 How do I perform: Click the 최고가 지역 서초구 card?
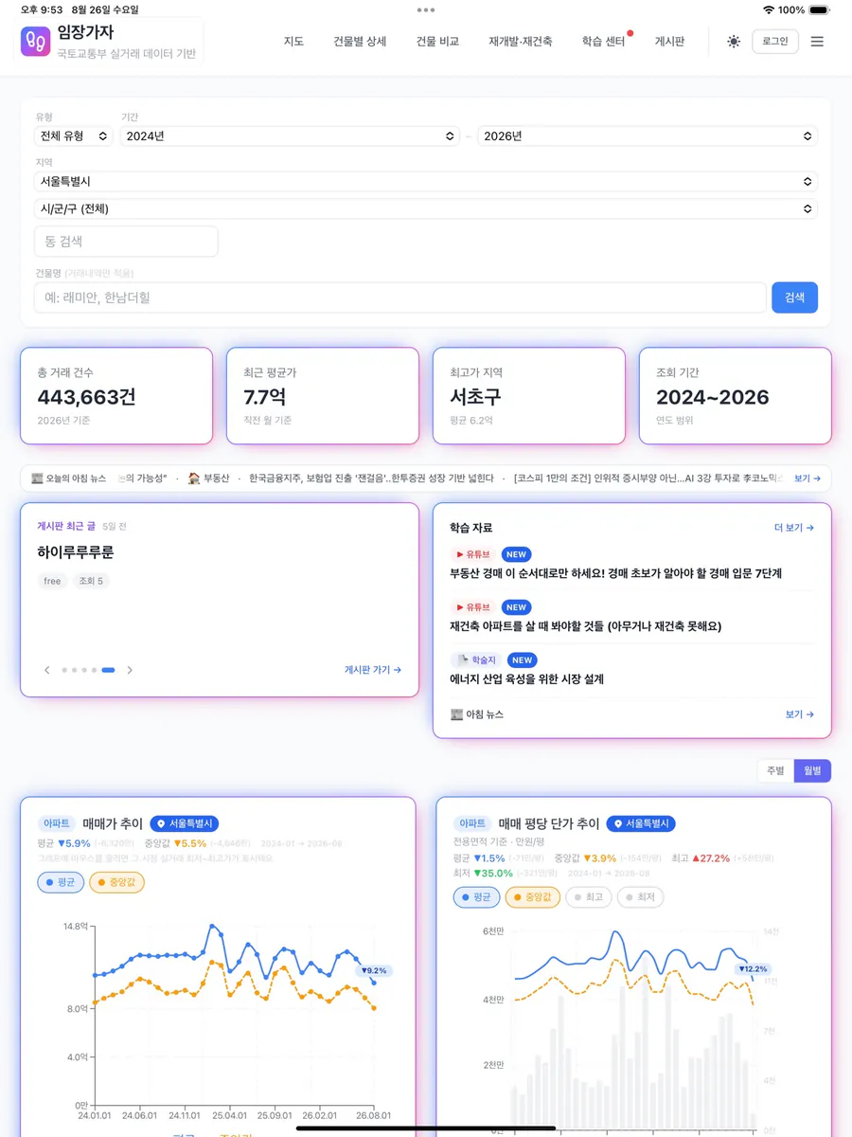tap(529, 396)
